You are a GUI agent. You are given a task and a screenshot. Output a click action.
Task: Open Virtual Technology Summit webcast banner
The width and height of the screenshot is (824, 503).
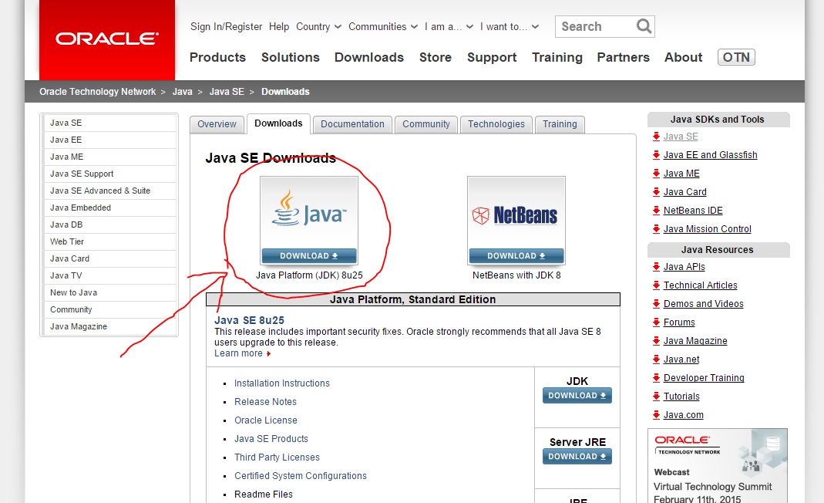coord(718,466)
